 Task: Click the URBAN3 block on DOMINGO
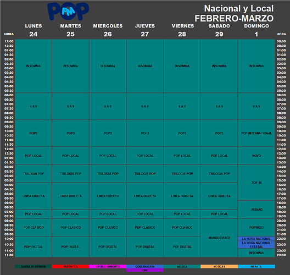click(x=256, y=210)
